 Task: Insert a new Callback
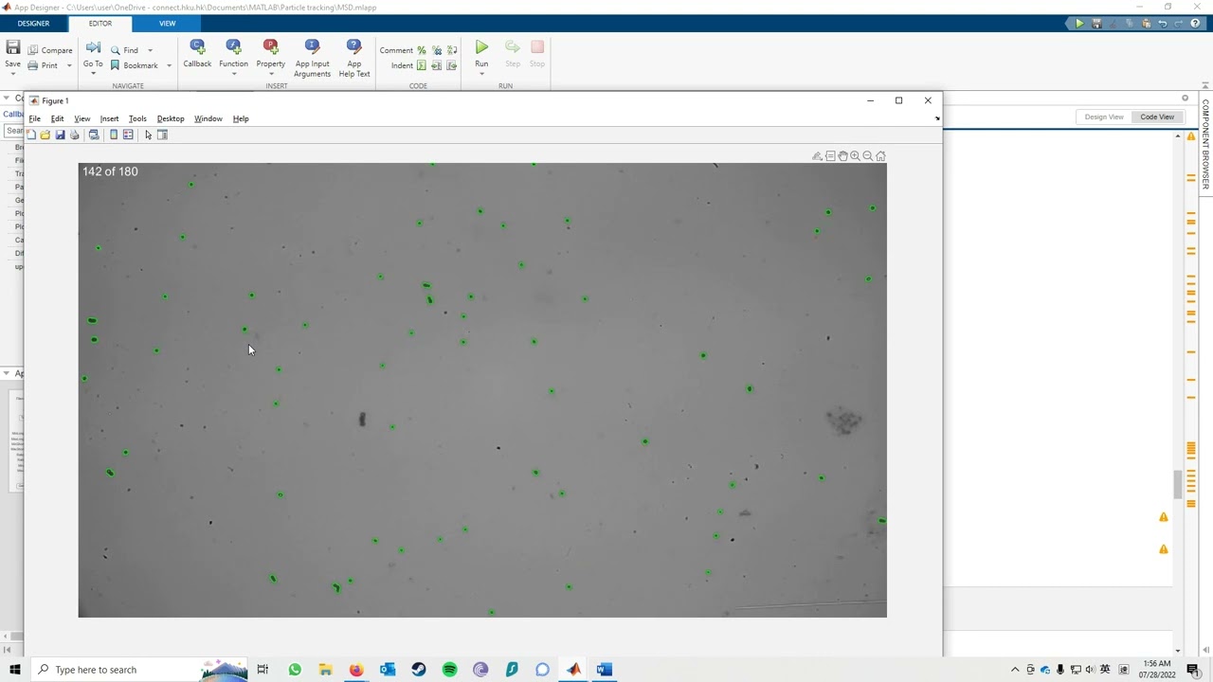[x=197, y=53]
